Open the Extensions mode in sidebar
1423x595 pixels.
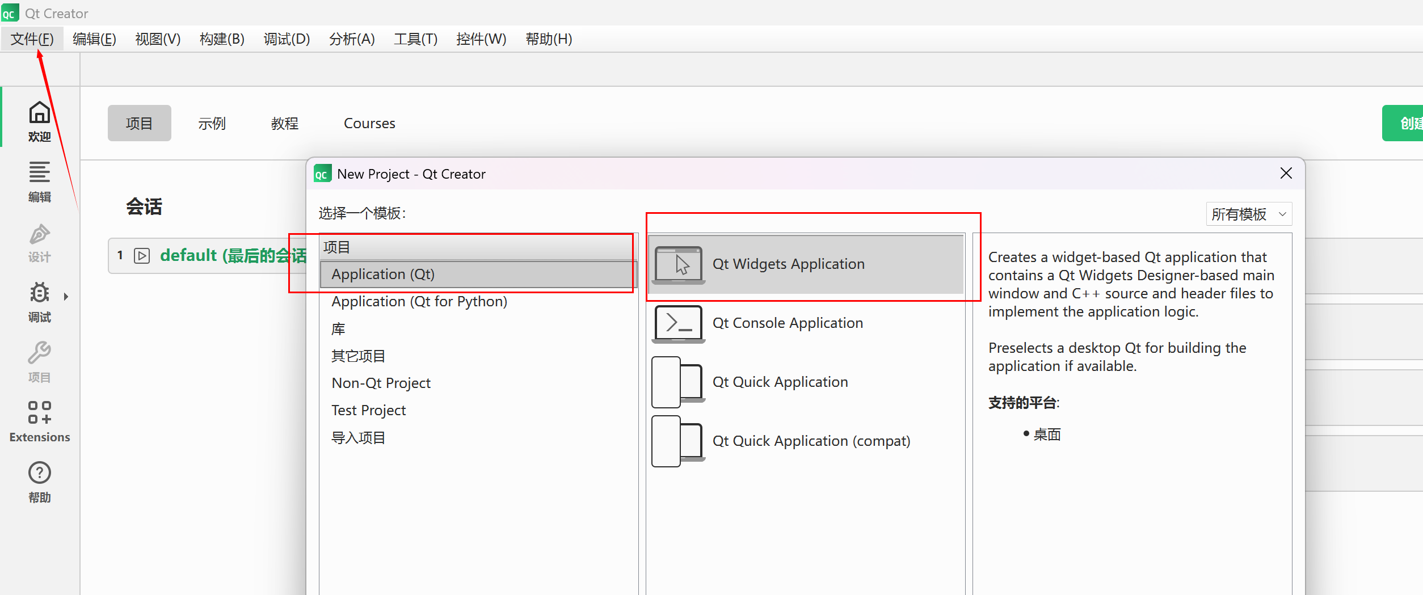(40, 422)
